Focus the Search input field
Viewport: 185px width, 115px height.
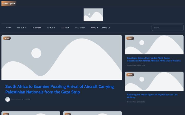pos(168,28)
